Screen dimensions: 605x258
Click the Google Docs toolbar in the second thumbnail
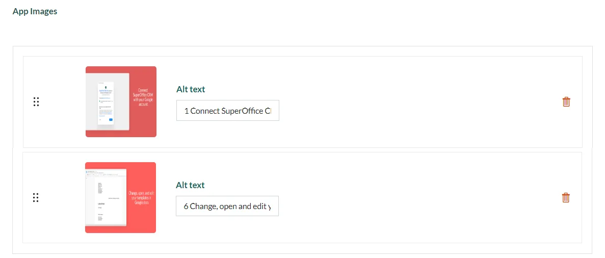click(x=106, y=174)
